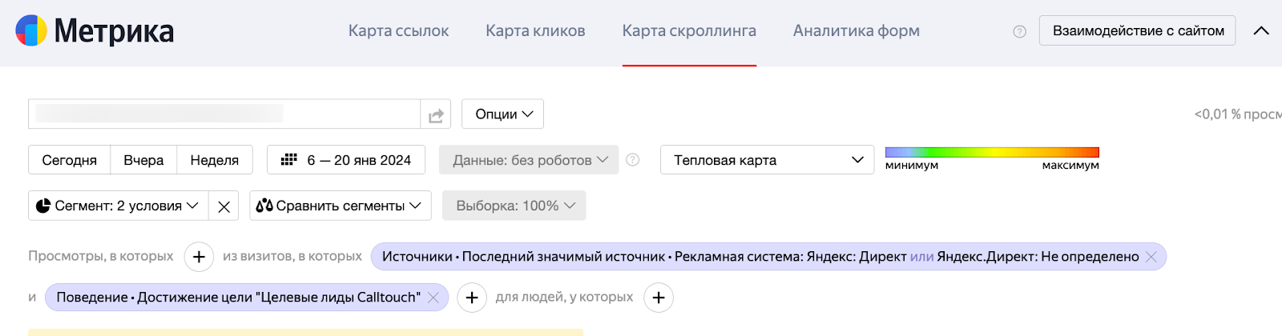Remove the segment with the X button

pyautogui.click(x=224, y=206)
